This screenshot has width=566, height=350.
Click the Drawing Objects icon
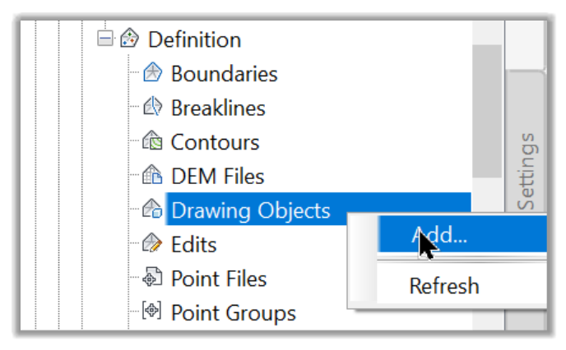click(x=152, y=209)
